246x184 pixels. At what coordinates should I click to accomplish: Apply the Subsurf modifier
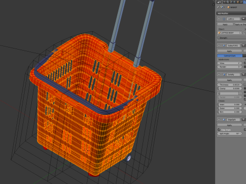tap(230, 51)
